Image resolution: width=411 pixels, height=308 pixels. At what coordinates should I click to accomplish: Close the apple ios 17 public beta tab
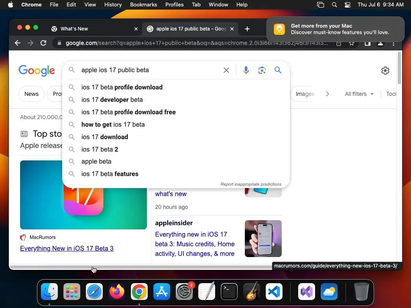pyautogui.click(x=232, y=29)
